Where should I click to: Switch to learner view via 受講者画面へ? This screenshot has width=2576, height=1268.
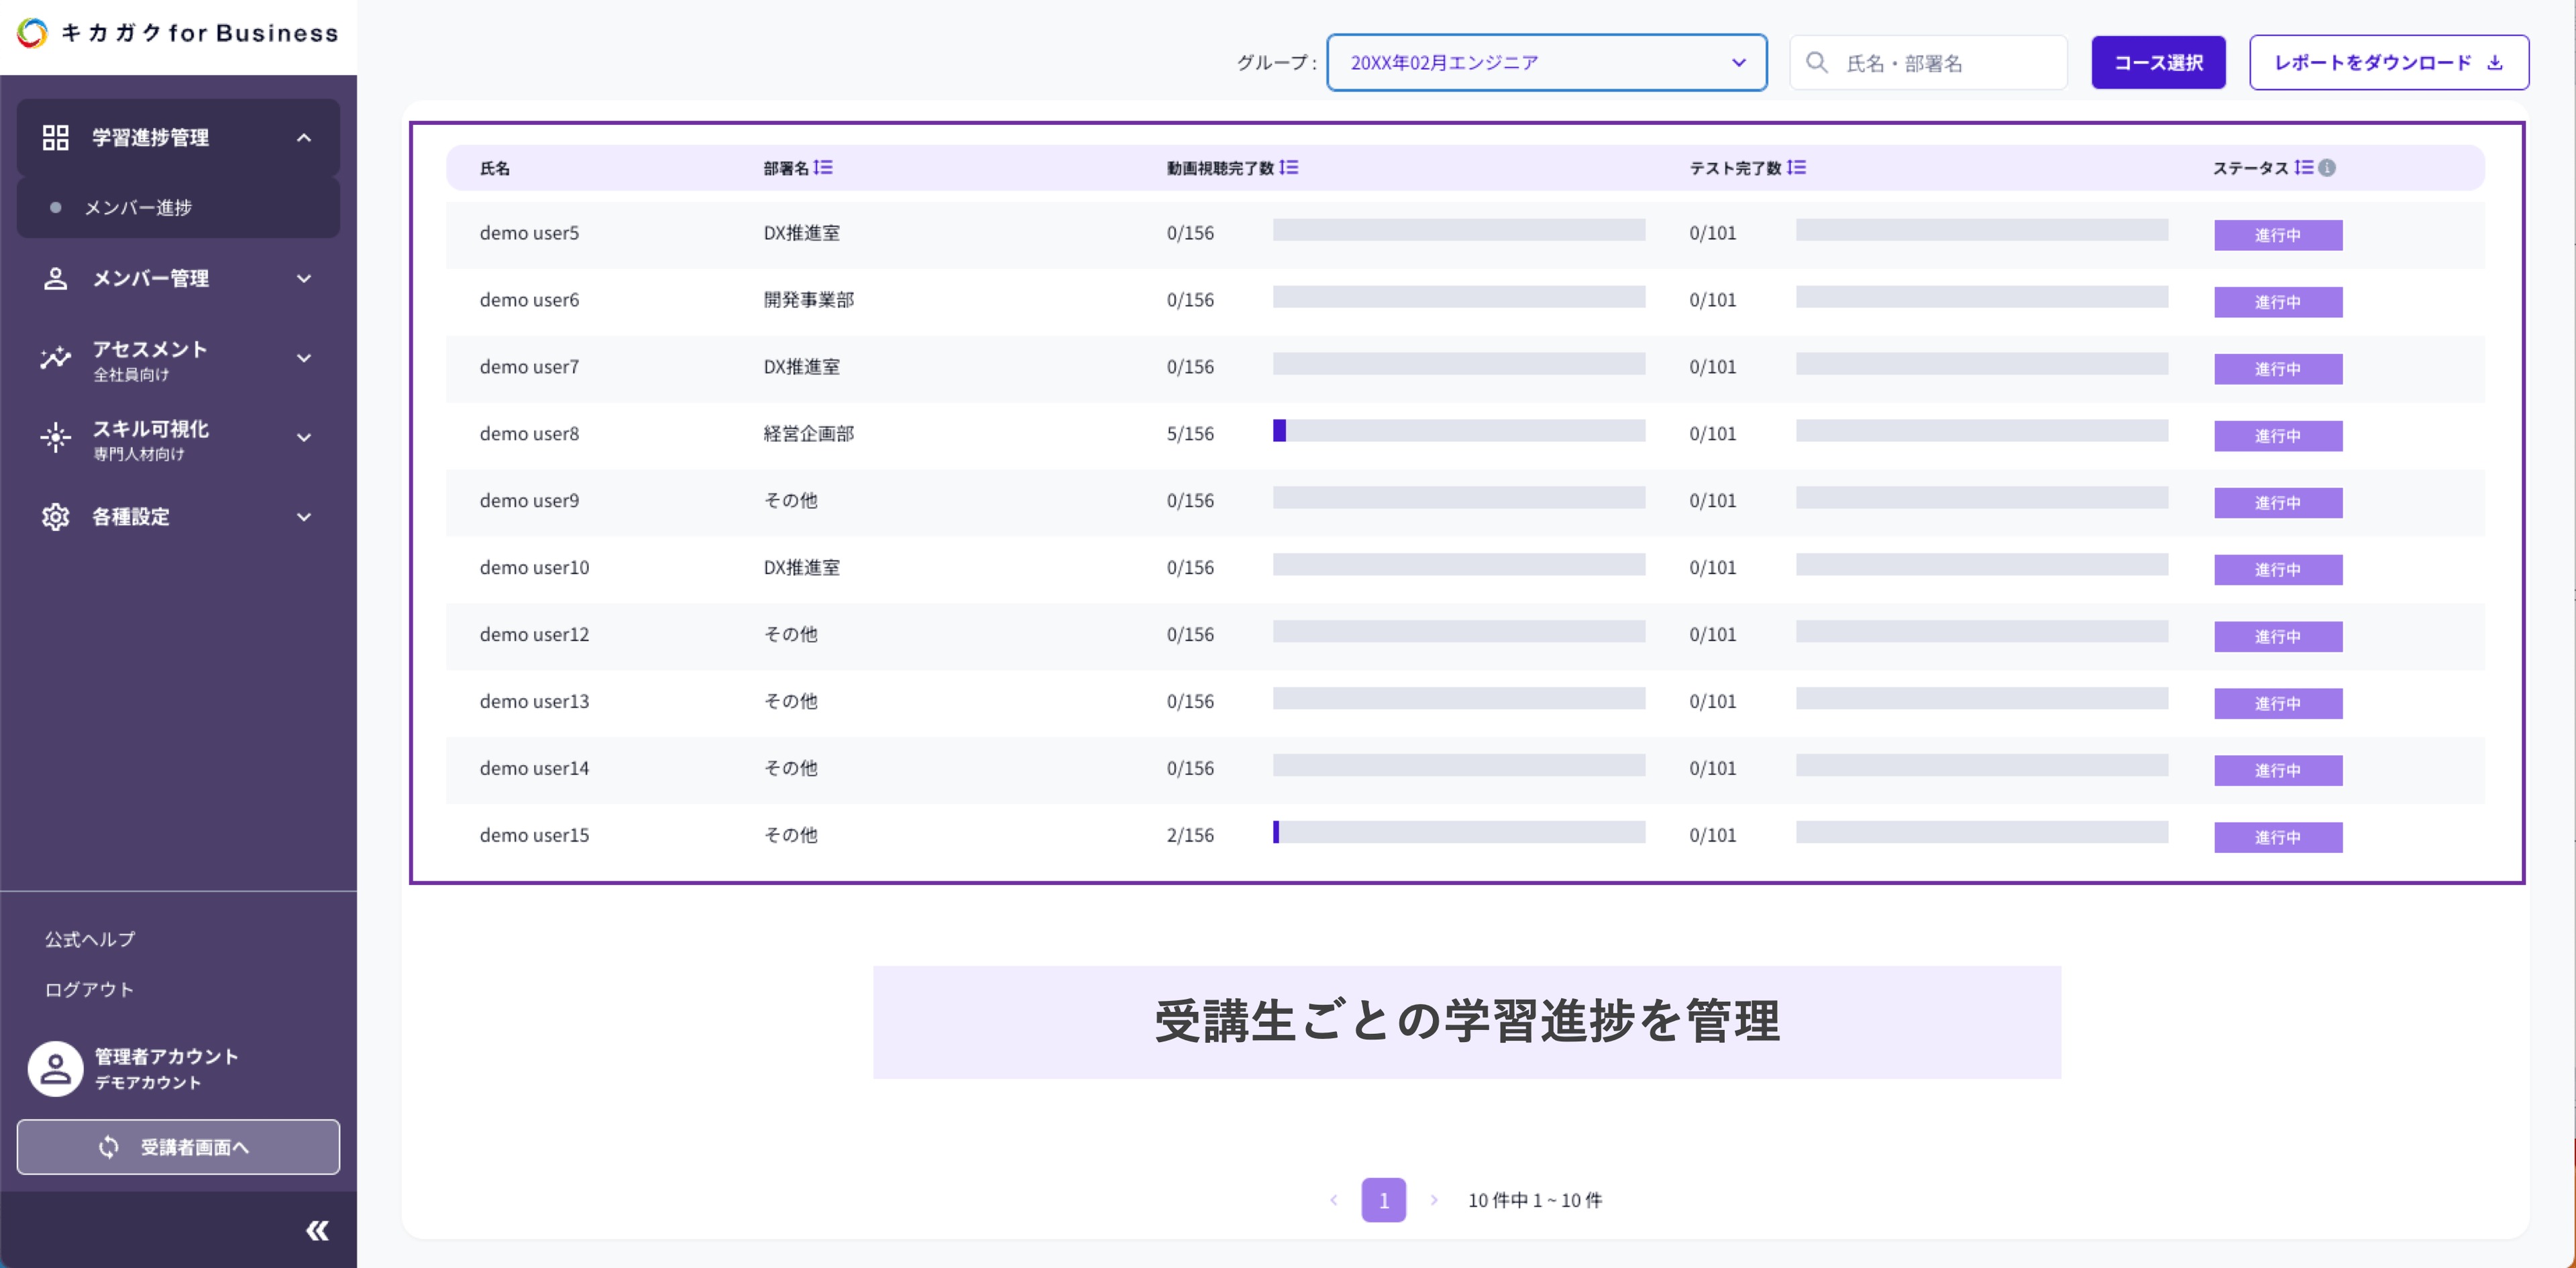pyautogui.click(x=178, y=1146)
